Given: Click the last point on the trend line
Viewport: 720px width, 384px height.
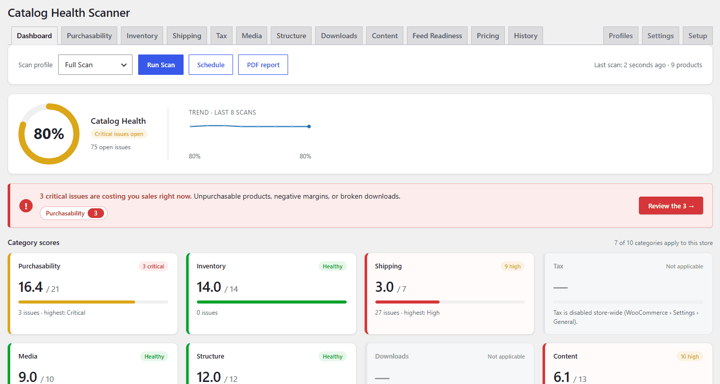Looking at the screenshot, I should 309,126.
